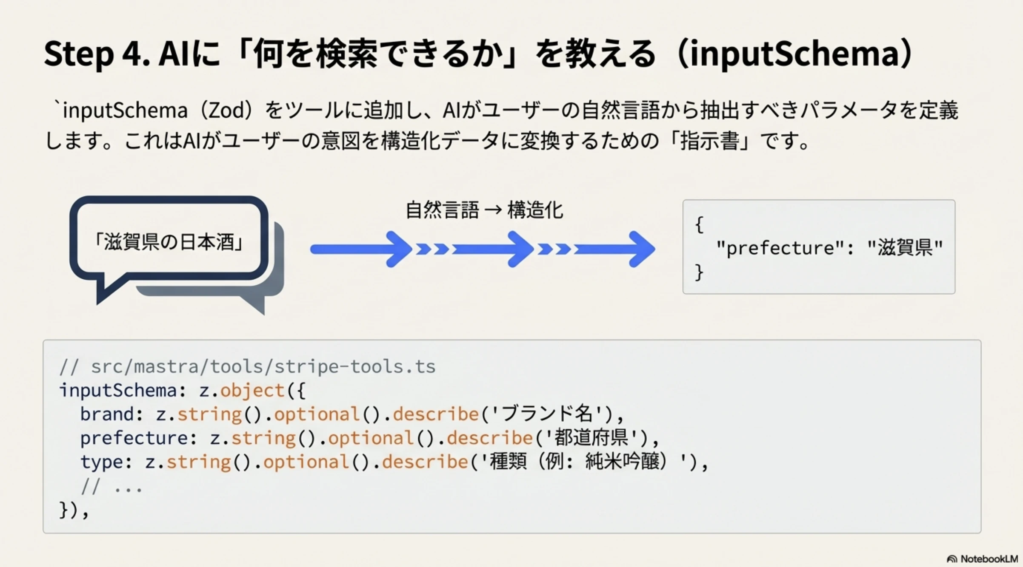The height and width of the screenshot is (567, 1023).
Task: Click the // ... comment line
Action: [111, 486]
